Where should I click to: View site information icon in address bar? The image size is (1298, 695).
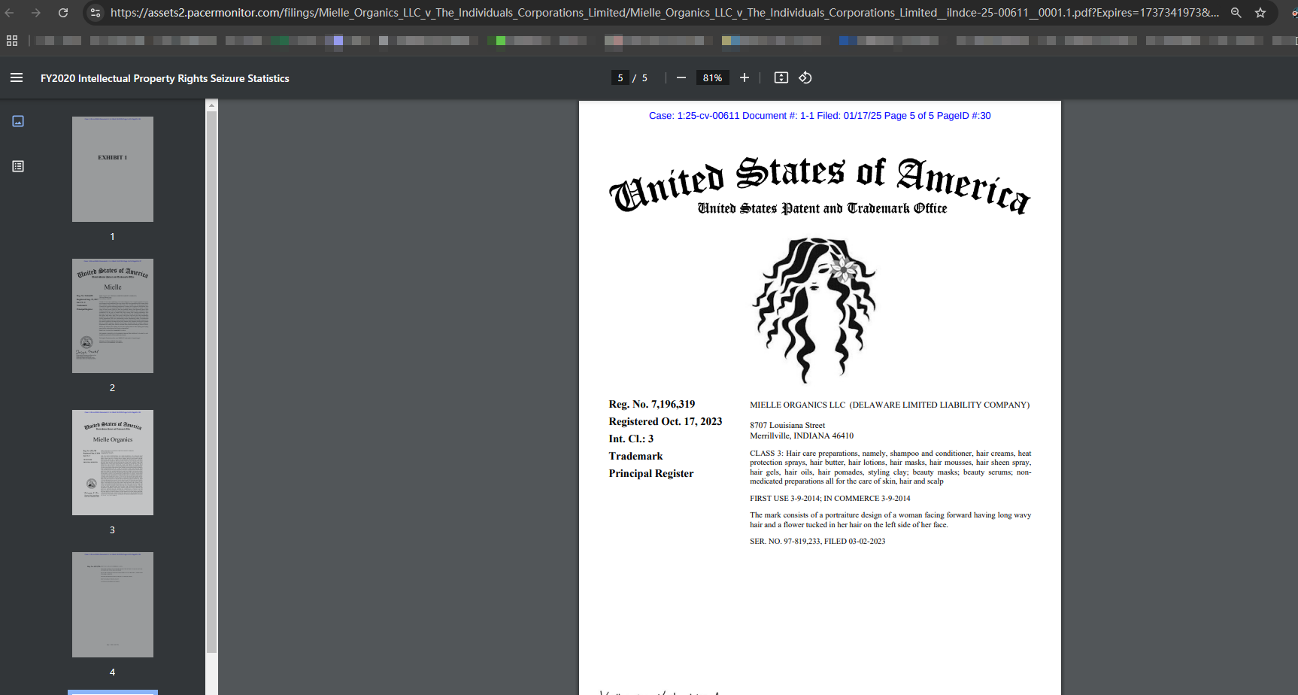(96, 13)
